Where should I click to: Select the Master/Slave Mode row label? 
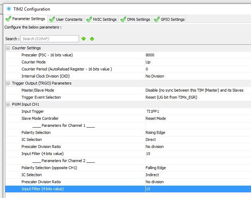[x=38, y=90]
